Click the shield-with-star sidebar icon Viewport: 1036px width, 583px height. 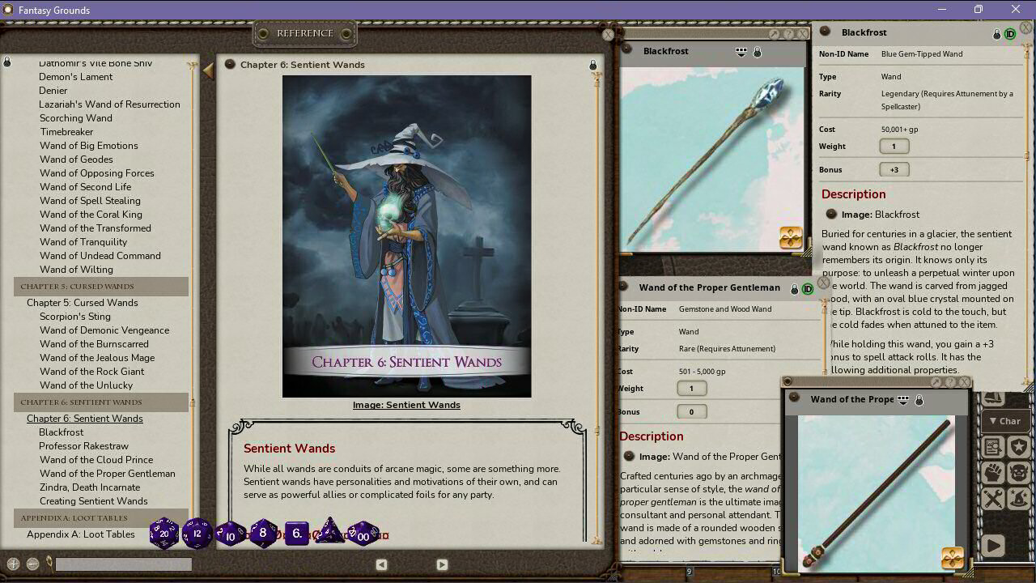(1017, 445)
